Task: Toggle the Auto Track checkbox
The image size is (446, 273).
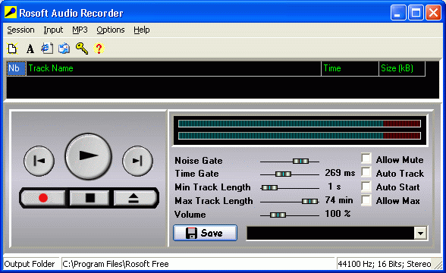Action: coord(366,172)
